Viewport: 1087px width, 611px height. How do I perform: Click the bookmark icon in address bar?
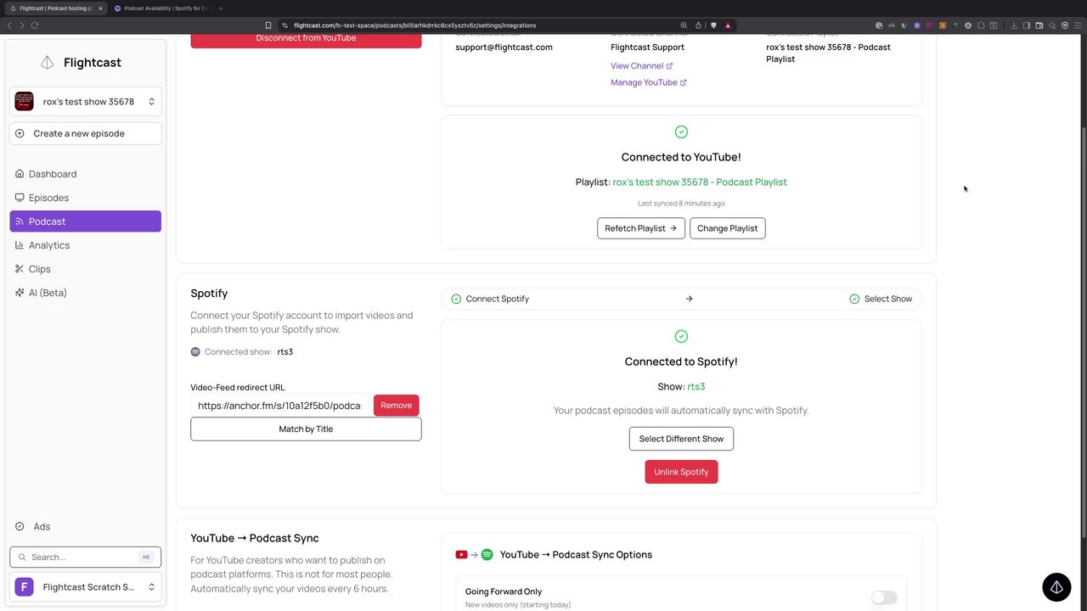point(268,25)
